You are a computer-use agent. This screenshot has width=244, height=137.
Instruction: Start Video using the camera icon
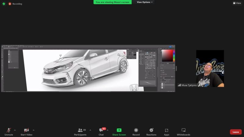tap(26, 130)
